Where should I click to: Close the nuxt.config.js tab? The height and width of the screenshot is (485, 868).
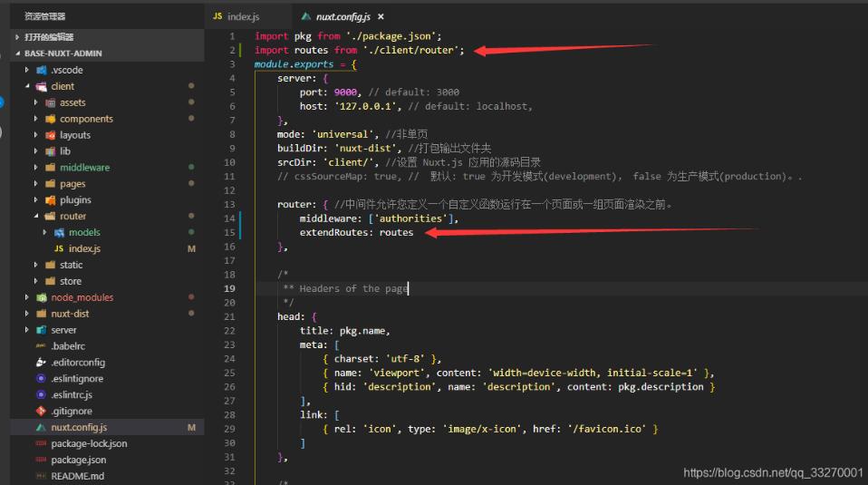point(381,16)
